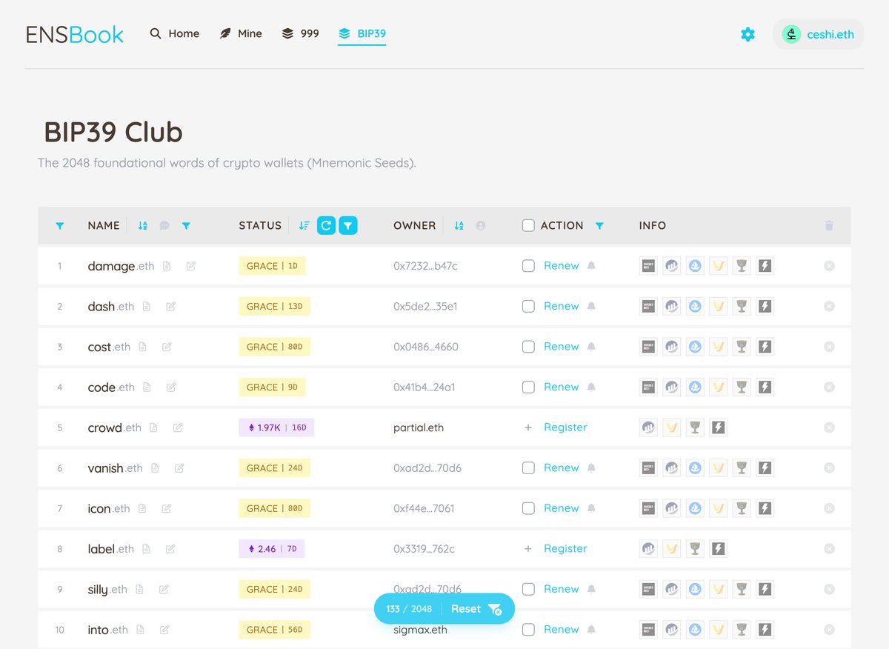889x649 pixels.
Task: Click the trophy icon for crowd.eth
Action: click(695, 427)
